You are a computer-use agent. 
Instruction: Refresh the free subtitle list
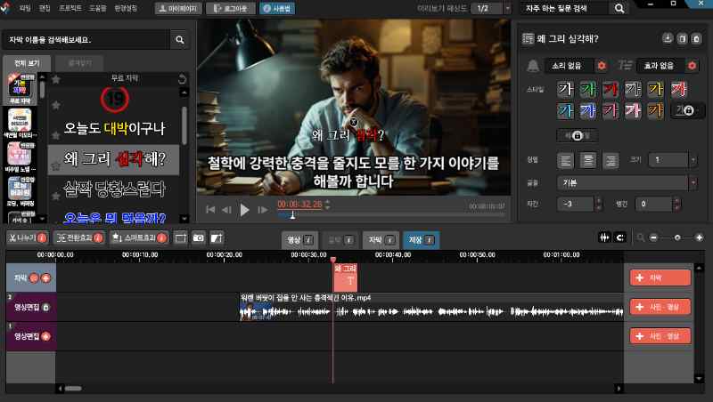click(182, 79)
